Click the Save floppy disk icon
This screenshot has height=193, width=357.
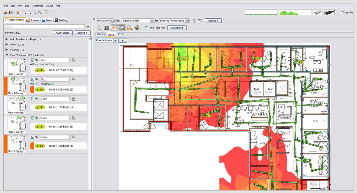tap(11, 12)
